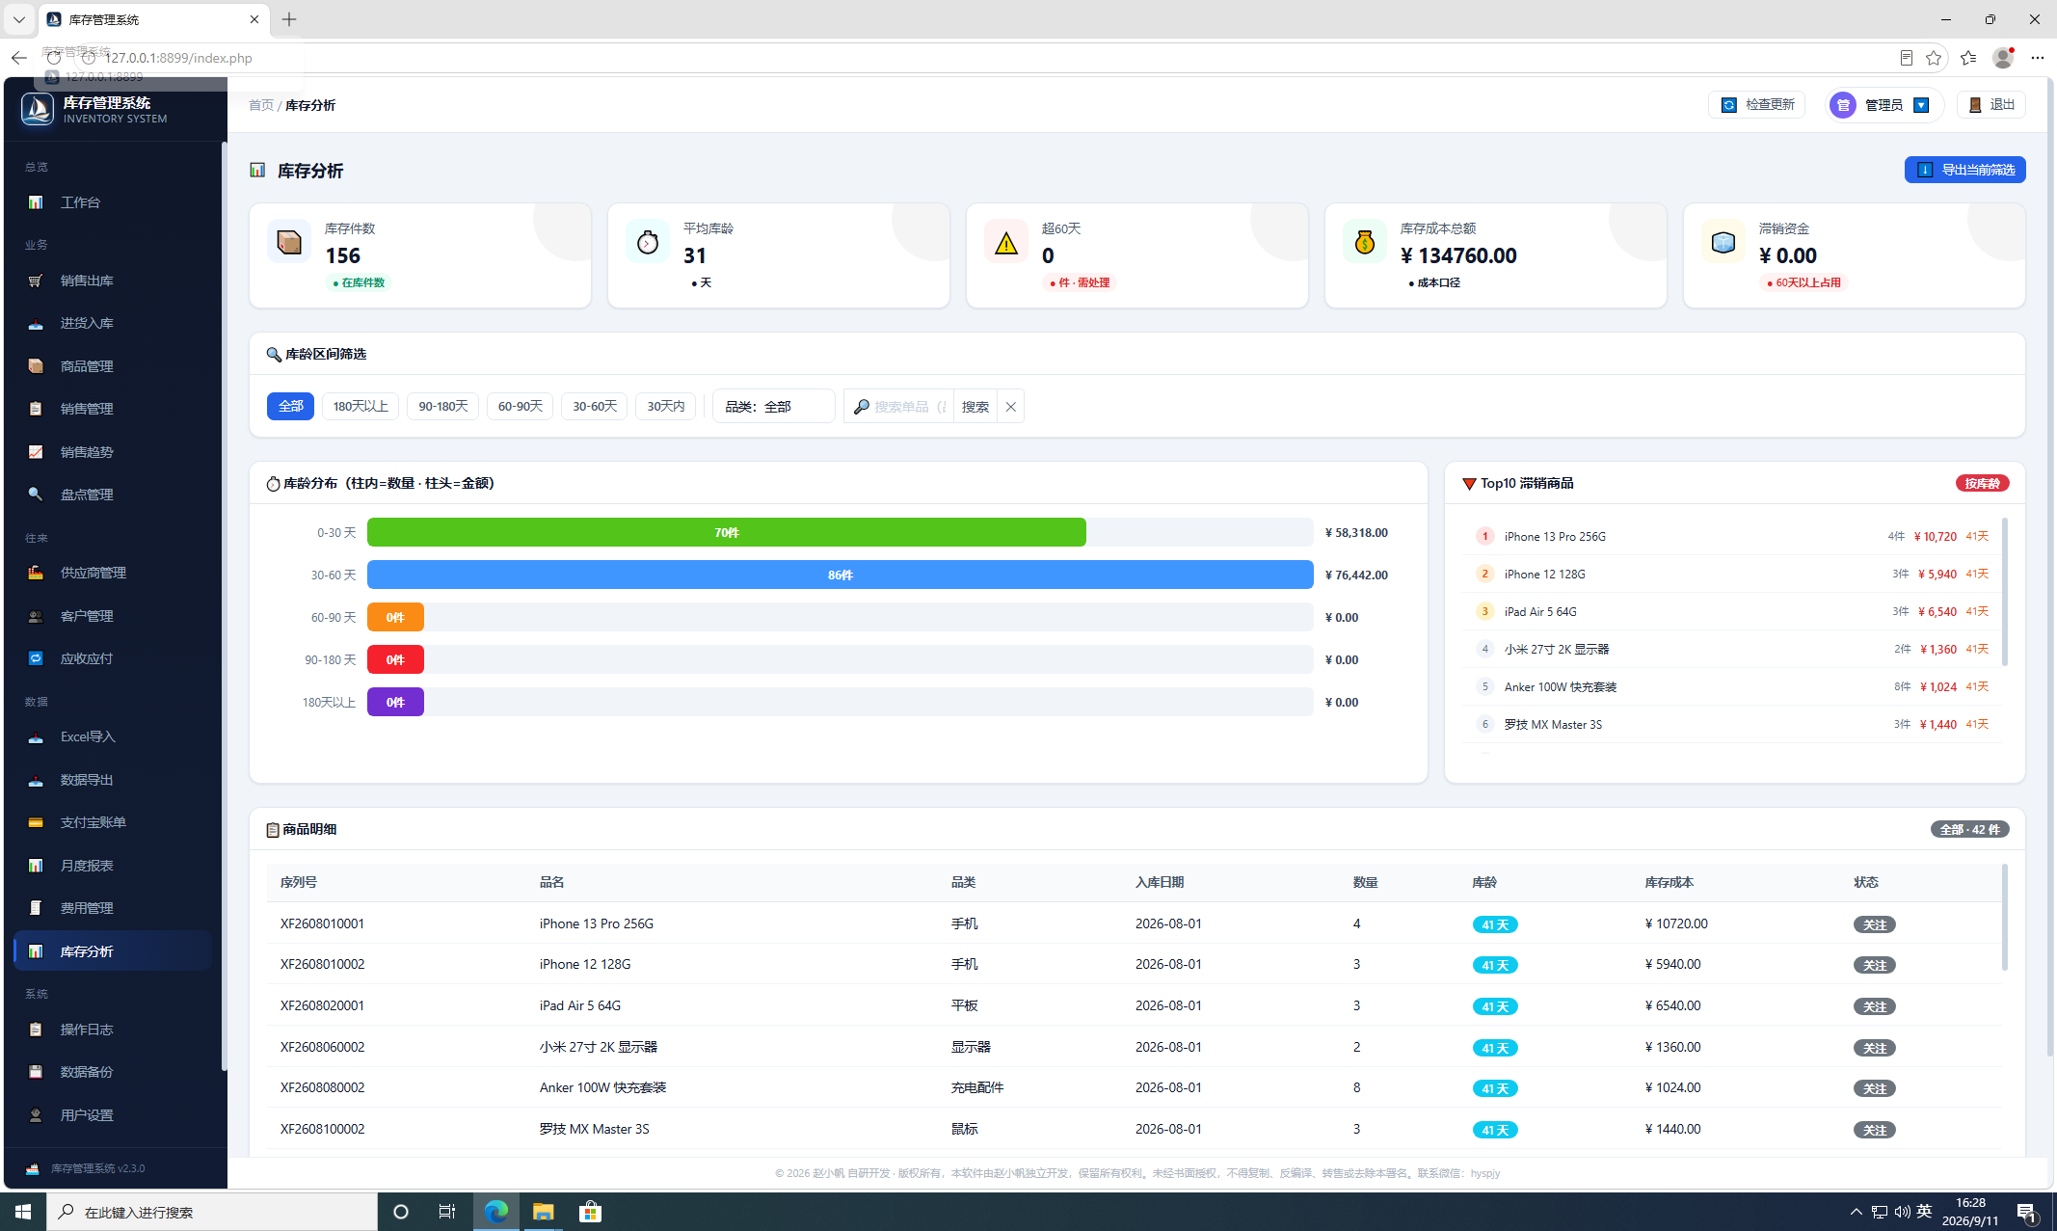Open 销售出库 sidebar item
The width and height of the screenshot is (2057, 1231).
click(113, 281)
